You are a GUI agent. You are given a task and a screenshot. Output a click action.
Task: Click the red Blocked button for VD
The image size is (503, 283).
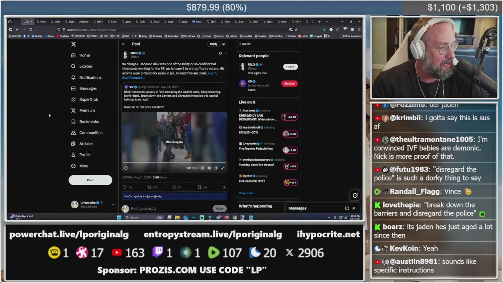coord(289,83)
